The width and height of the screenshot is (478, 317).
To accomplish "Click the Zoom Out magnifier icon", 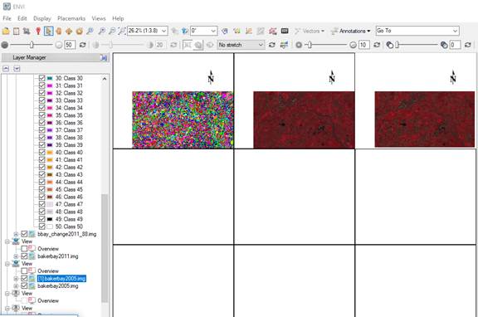I will 112,31.
